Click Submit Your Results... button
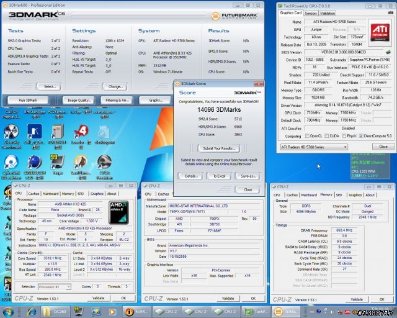Viewport: 397px width, 318px height. pyautogui.click(x=219, y=148)
